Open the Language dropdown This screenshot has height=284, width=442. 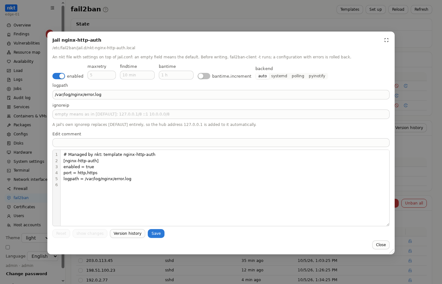click(x=43, y=256)
